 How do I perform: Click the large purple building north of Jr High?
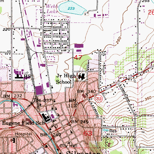click(79, 46)
